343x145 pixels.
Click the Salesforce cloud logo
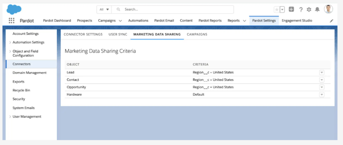click(14, 9)
